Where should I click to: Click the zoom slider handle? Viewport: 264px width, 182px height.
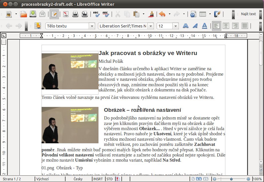[231, 179]
